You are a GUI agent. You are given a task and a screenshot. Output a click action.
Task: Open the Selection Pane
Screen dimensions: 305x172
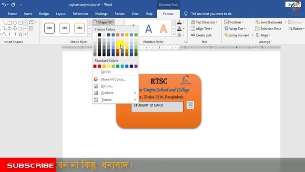coord(268,29)
